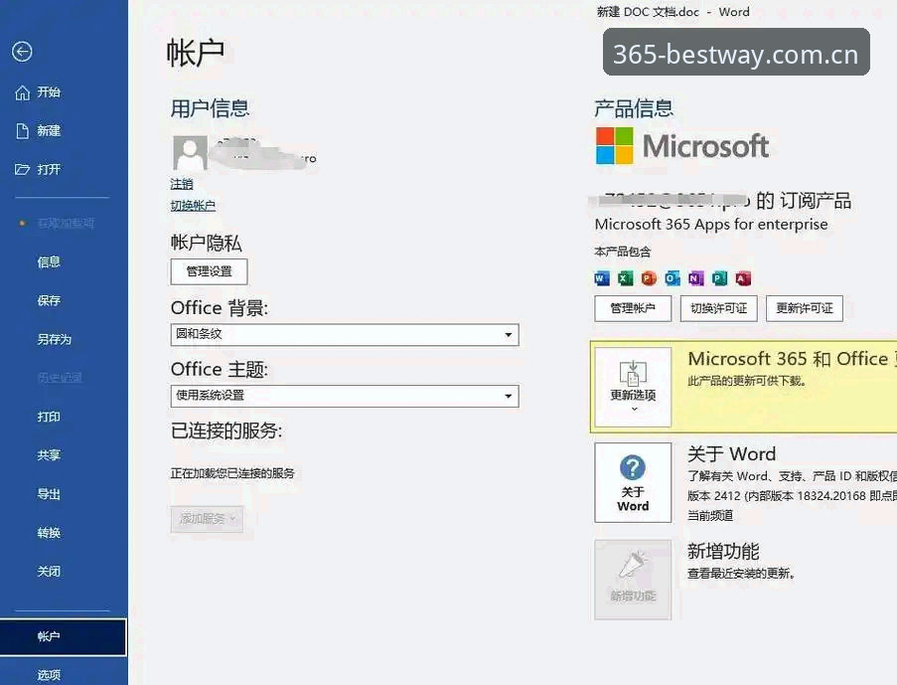Image resolution: width=897 pixels, height=685 pixels.
Task: Expand the 添加服务 dropdown button
Action: (x=207, y=519)
